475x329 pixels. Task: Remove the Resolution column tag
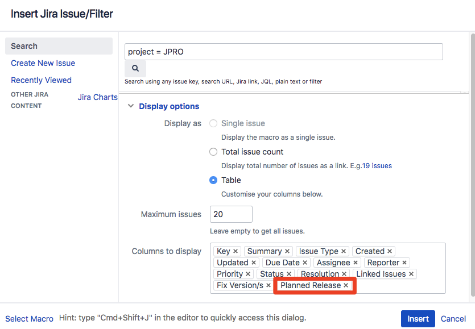pos(344,274)
